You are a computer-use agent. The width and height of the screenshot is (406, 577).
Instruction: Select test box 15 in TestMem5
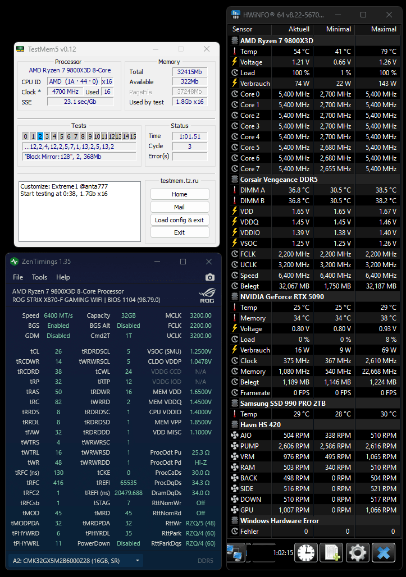click(x=133, y=136)
